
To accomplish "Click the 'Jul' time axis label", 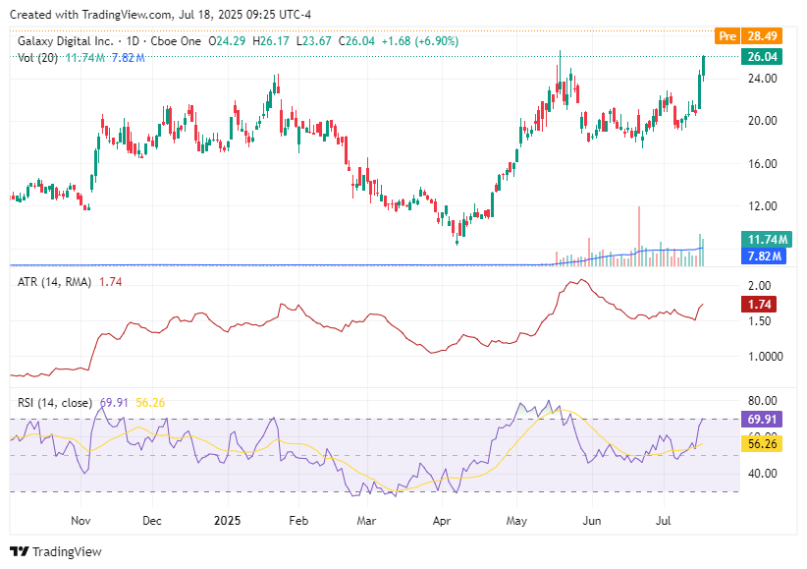I will pyautogui.click(x=664, y=521).
